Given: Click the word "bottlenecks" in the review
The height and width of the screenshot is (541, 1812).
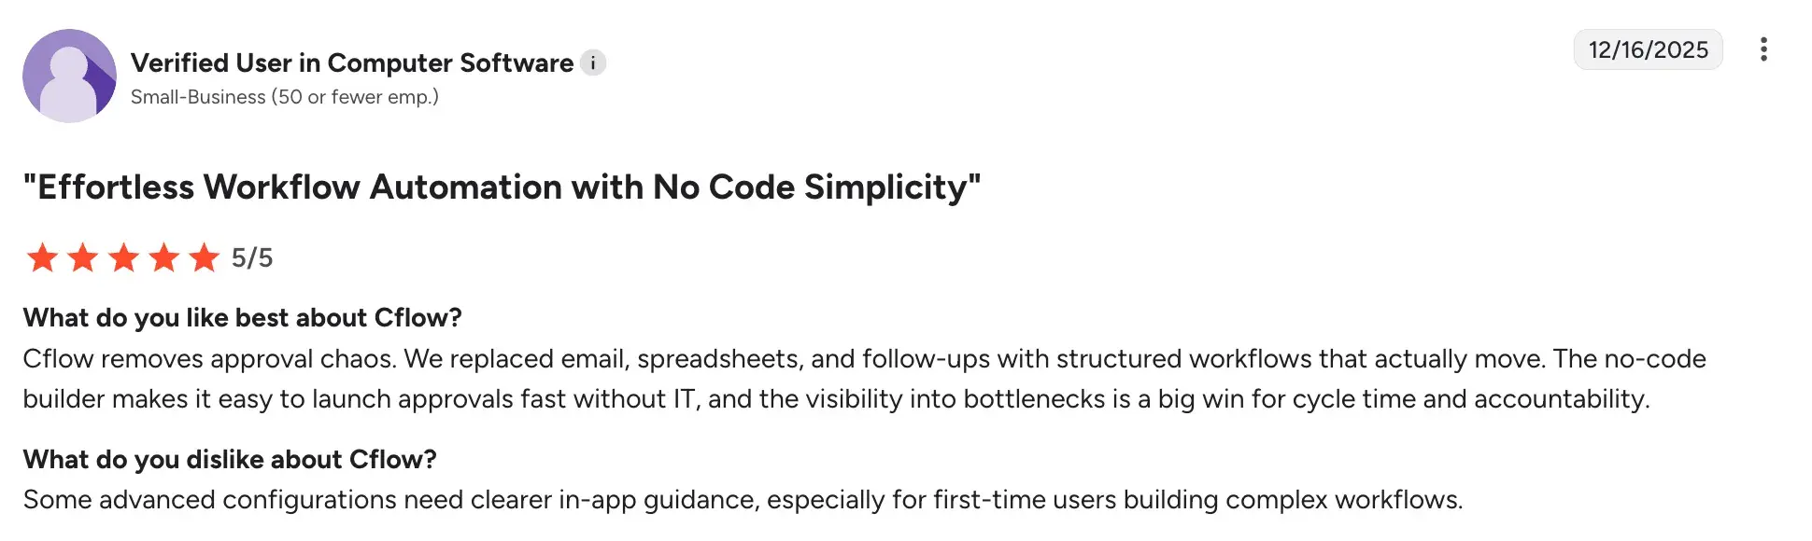Looking at the screenshot, I should [x=1034, y=399].
